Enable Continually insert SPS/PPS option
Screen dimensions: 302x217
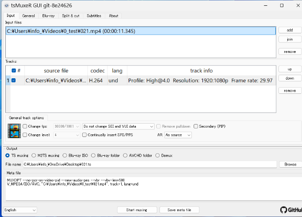click(x=85, y=135)
